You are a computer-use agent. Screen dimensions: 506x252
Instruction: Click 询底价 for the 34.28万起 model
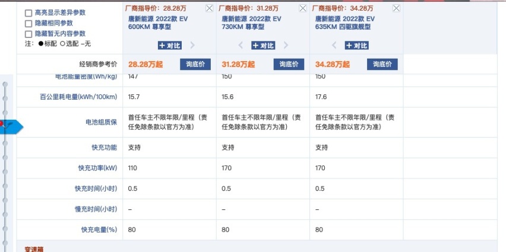[382, 64]
